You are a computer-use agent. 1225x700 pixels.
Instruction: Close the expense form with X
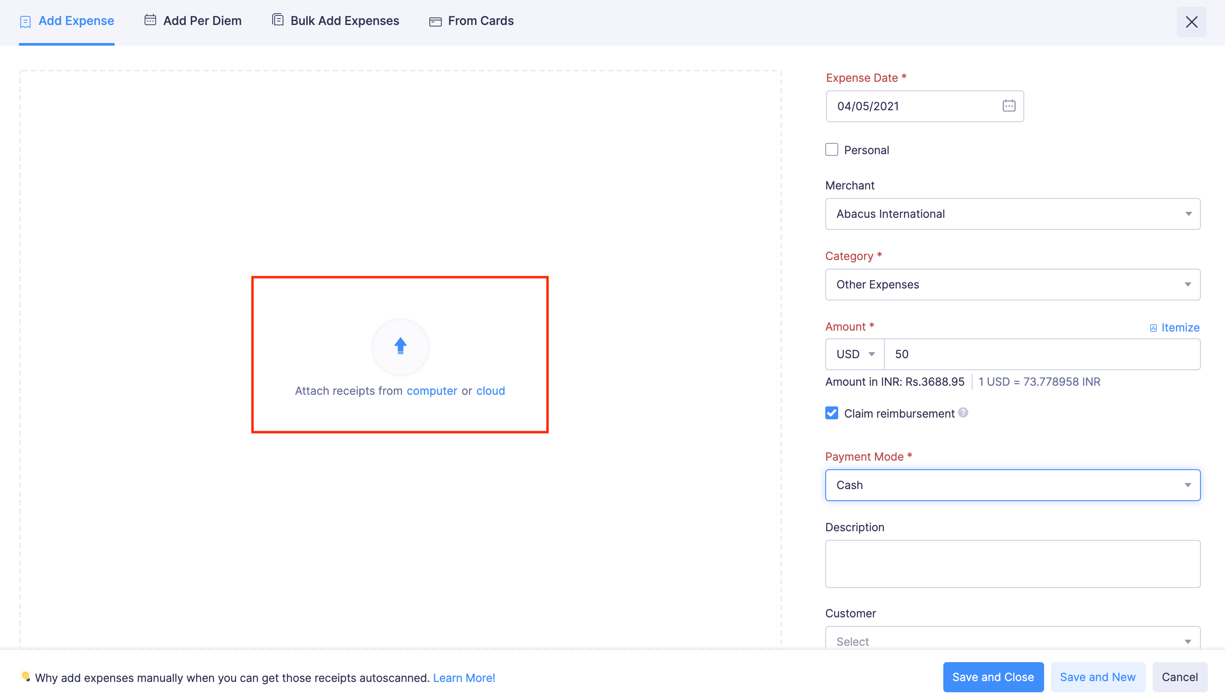1191,22
